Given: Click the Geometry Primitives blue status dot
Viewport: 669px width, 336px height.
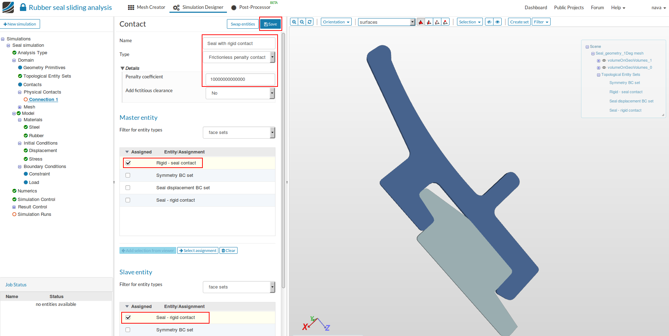Looking at the screenshot, I should click(x=20, y=68).
